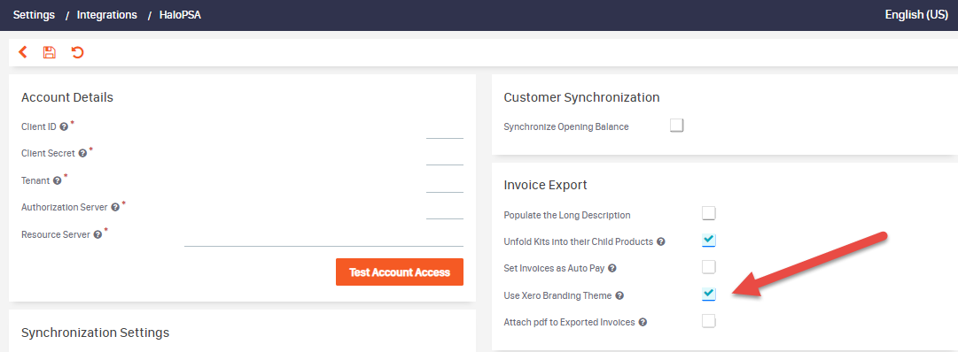This screenshot has width=958, height=352.
Task: Uncheck Unfold Kits into their Child Products
Action: tap(709, 241)
